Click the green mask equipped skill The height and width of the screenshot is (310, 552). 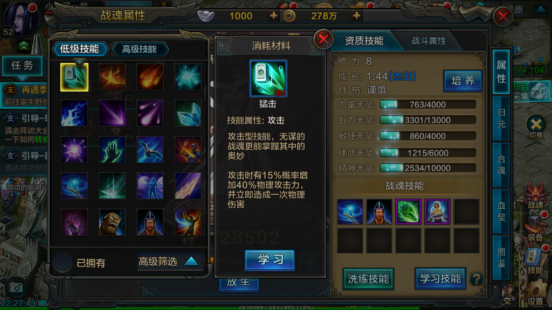pos(408,212)
